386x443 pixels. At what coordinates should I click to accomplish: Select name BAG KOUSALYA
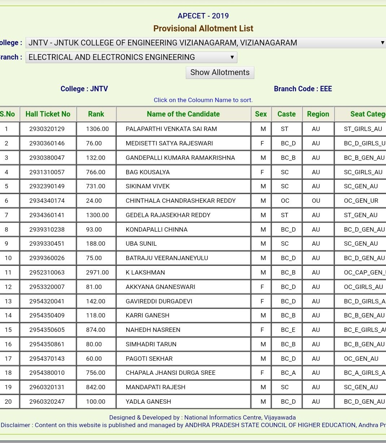pyautogui.click(x=148, y=172)
